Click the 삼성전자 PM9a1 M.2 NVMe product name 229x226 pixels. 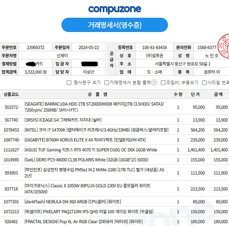pyautogui.click(x=94, y=173)
